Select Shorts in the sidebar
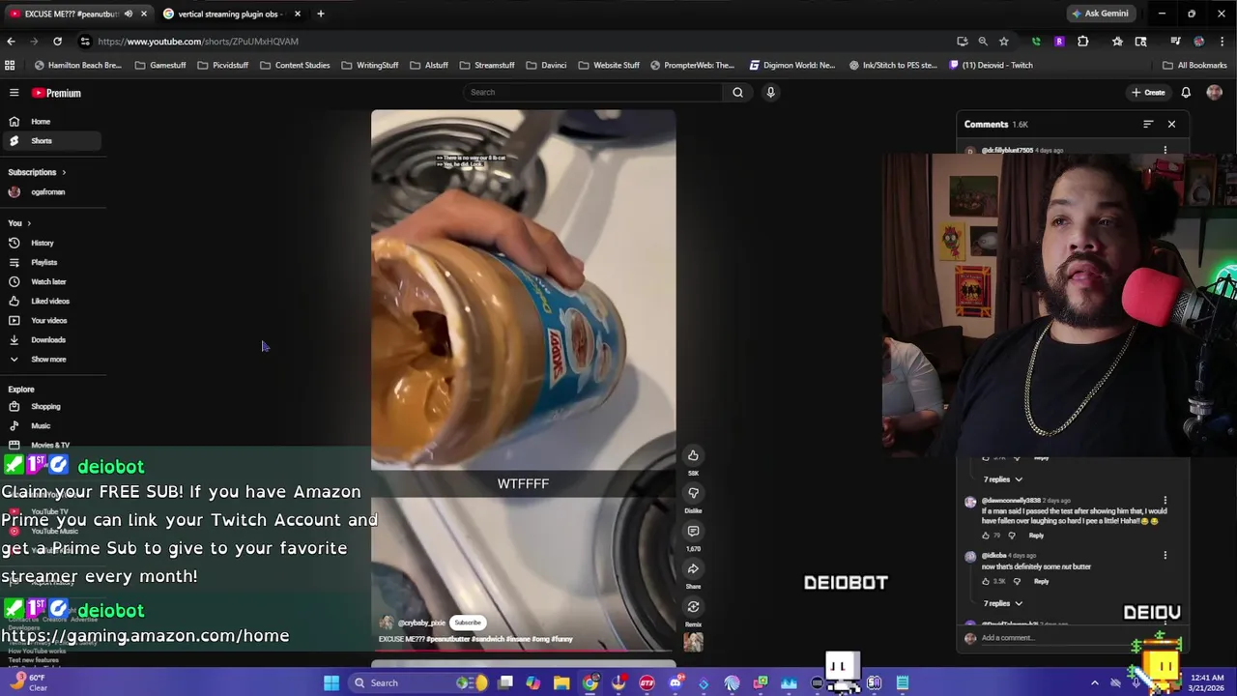The height and width of the screenshot is (696, 1237). (50, 141)
